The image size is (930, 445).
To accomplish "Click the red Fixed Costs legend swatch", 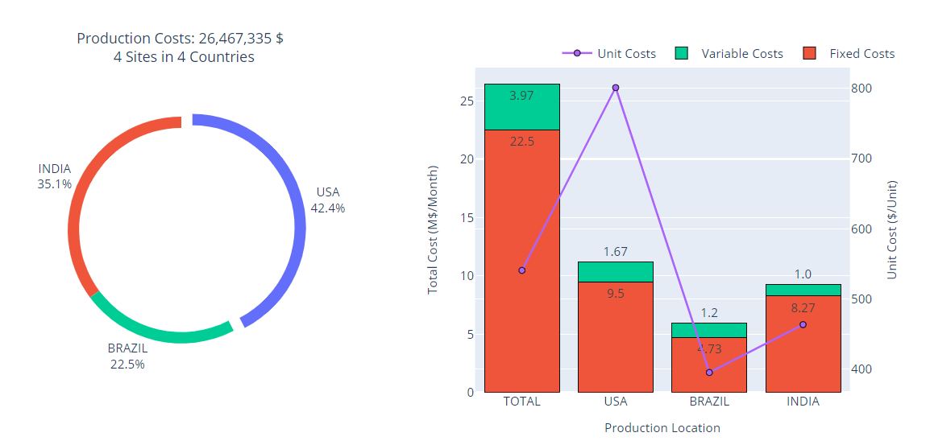I will click(x=811, y=54).
